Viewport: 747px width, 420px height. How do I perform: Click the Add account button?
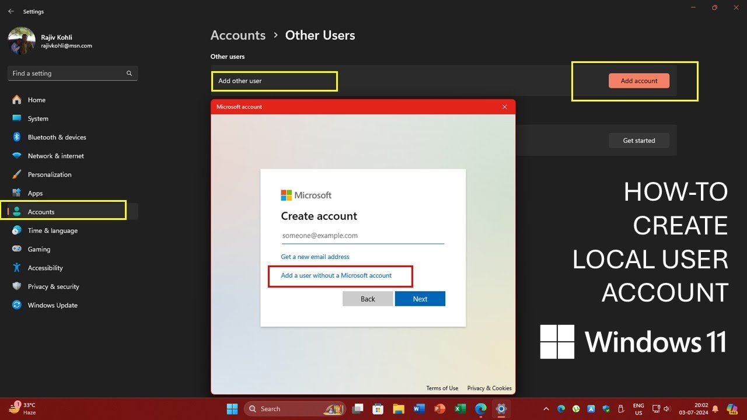coord(639,81)
